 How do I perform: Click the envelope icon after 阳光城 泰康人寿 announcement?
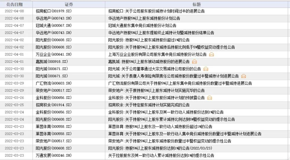tap(244, 76)
